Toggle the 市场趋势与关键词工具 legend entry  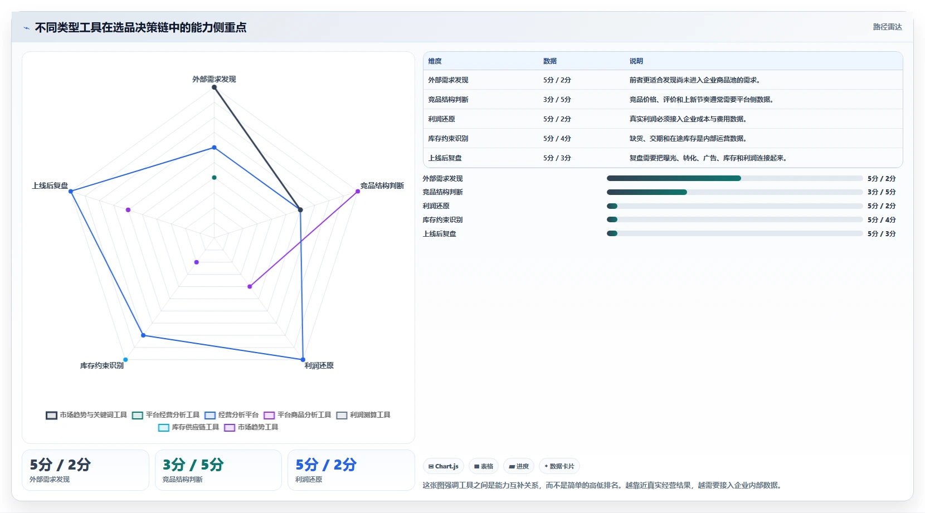[86, 415]
